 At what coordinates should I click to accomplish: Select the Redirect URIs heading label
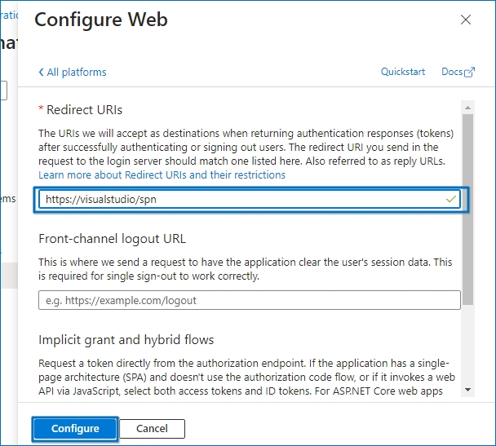tap(84, 110)
